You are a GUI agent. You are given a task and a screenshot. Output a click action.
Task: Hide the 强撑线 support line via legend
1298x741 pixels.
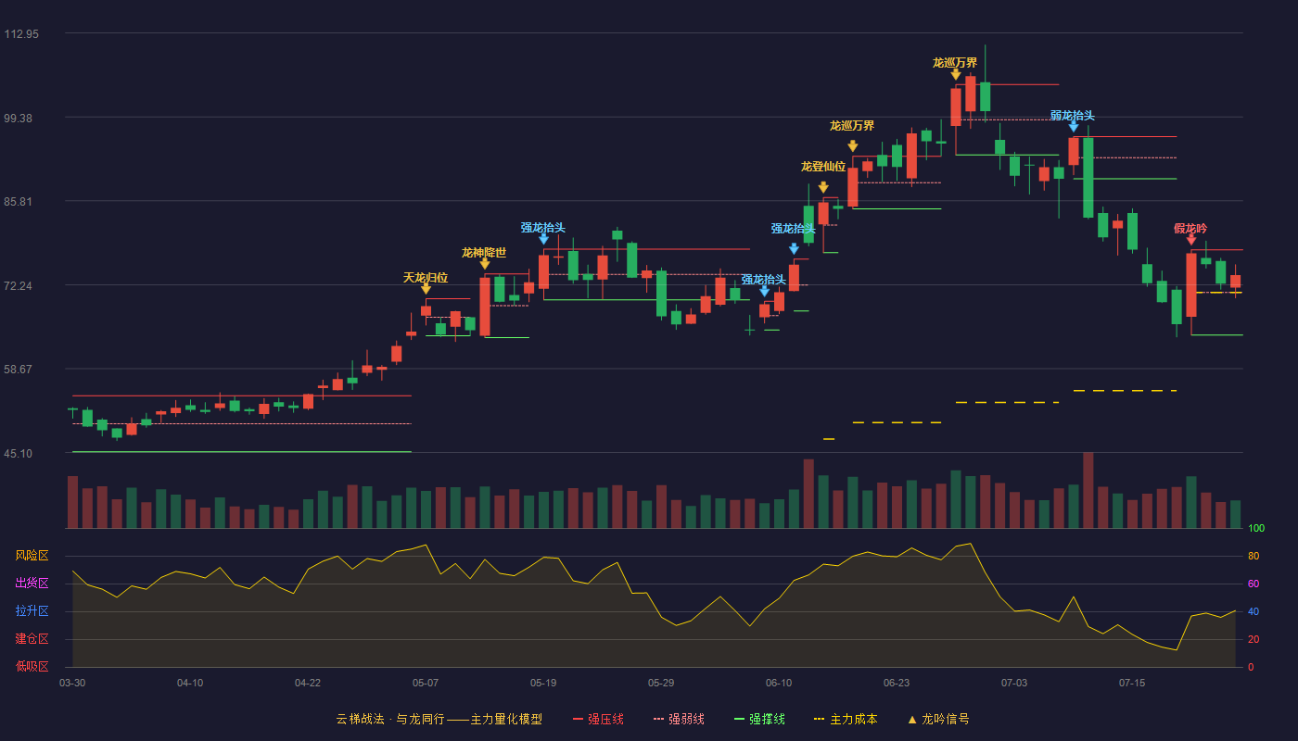point(759,719)
